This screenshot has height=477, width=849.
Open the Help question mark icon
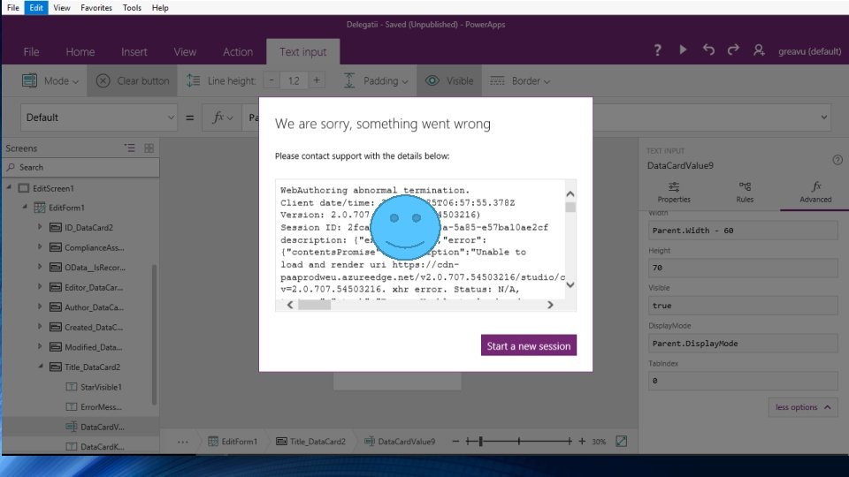point(657,50)
